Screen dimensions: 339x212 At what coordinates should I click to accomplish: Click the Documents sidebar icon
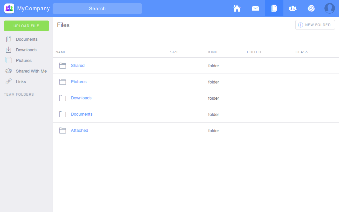[x=9, y=39]
